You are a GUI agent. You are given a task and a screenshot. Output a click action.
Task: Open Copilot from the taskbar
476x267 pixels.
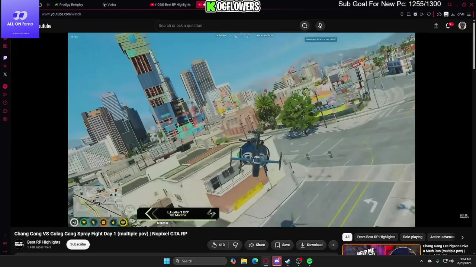tap(233, 261)
